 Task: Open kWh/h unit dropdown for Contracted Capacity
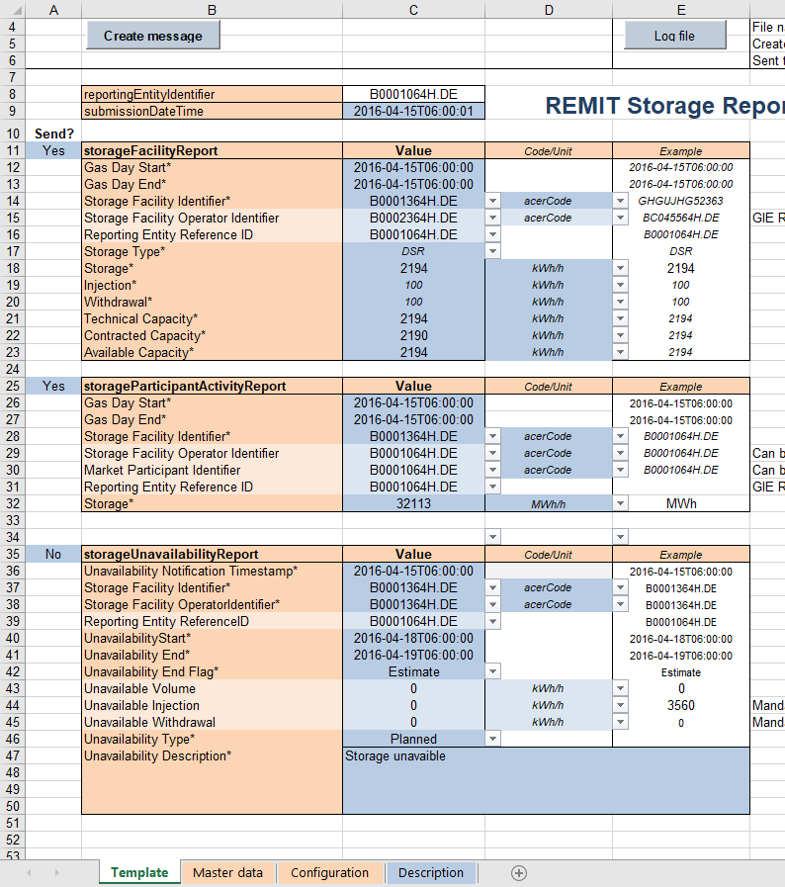(620, 335)
